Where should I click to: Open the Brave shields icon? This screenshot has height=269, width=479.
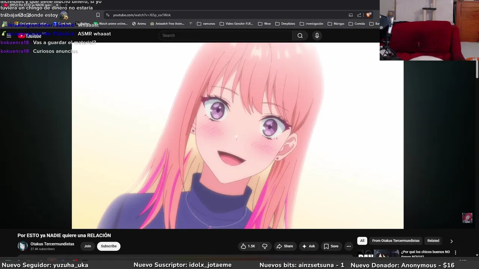pos(369,15)
